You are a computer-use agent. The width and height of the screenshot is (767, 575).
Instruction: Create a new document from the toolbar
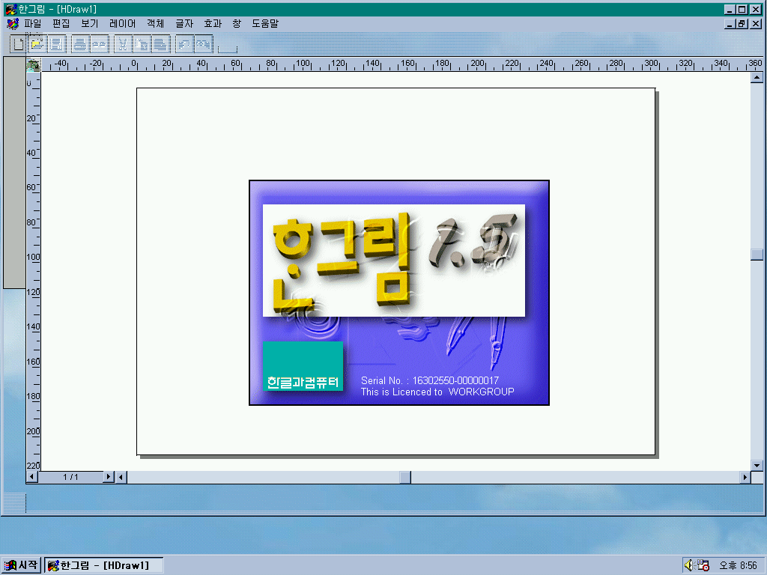pyautogui.click(x=18, y=44)
